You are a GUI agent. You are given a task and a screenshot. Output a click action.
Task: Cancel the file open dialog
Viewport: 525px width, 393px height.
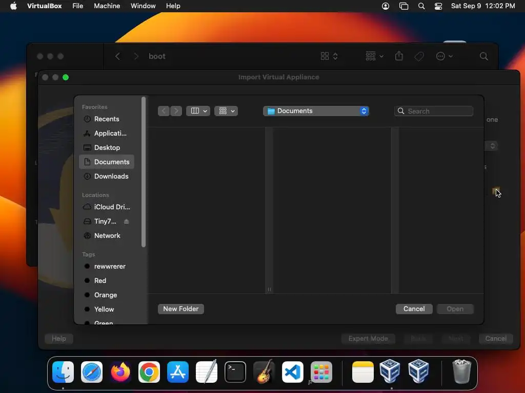414,309
